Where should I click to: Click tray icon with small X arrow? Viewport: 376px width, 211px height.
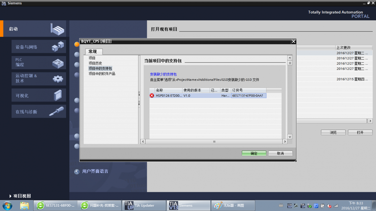coord(296,206)
